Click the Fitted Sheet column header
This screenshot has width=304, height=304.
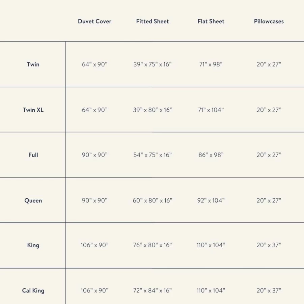(153, 21)
